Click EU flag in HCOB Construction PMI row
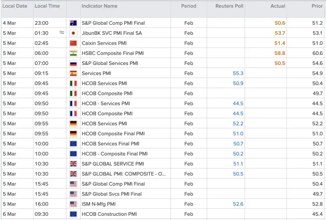The width and height of the screenshot is (326, 220). [x=73, y=214]
